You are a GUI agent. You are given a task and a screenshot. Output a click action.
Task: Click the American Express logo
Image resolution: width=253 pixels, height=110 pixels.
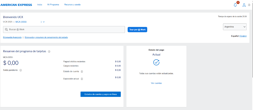16,5
